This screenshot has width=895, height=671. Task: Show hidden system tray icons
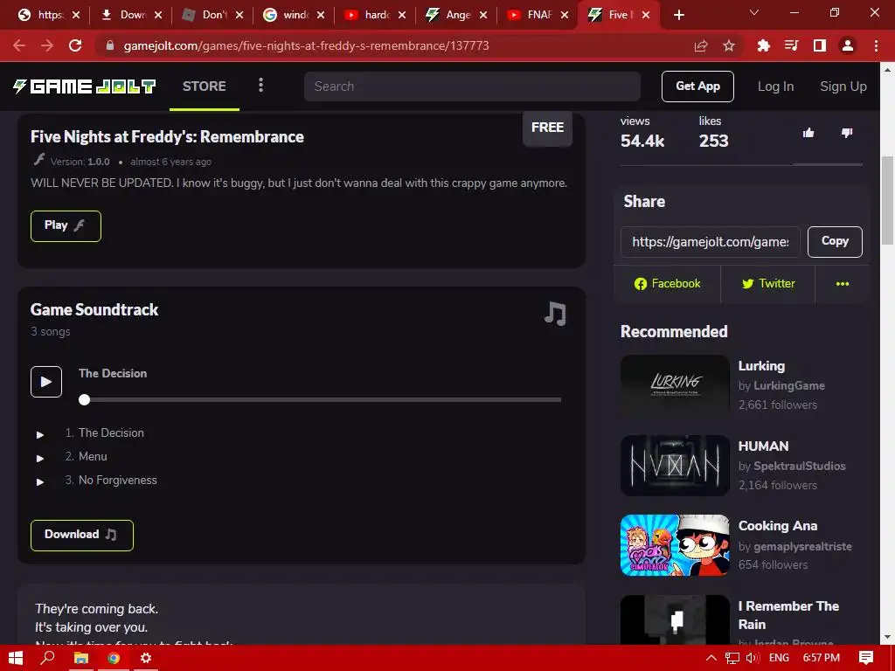711,659
